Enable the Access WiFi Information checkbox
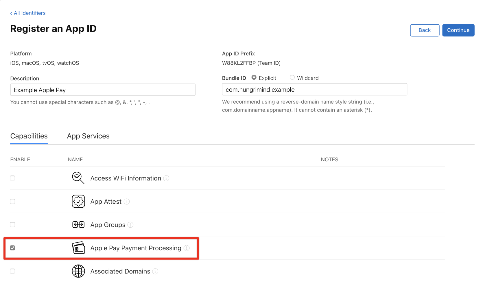Screen dimensions: 483x285 12,178
